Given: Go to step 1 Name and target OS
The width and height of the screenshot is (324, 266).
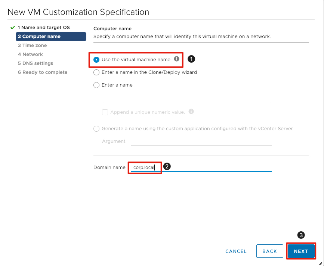Looking at the screenshot, I should click(43, 28).
